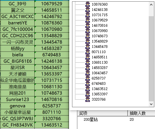155x129 pixels.
Task: Click the scroll up arrow of the winner list
Action: pos(151,5)
